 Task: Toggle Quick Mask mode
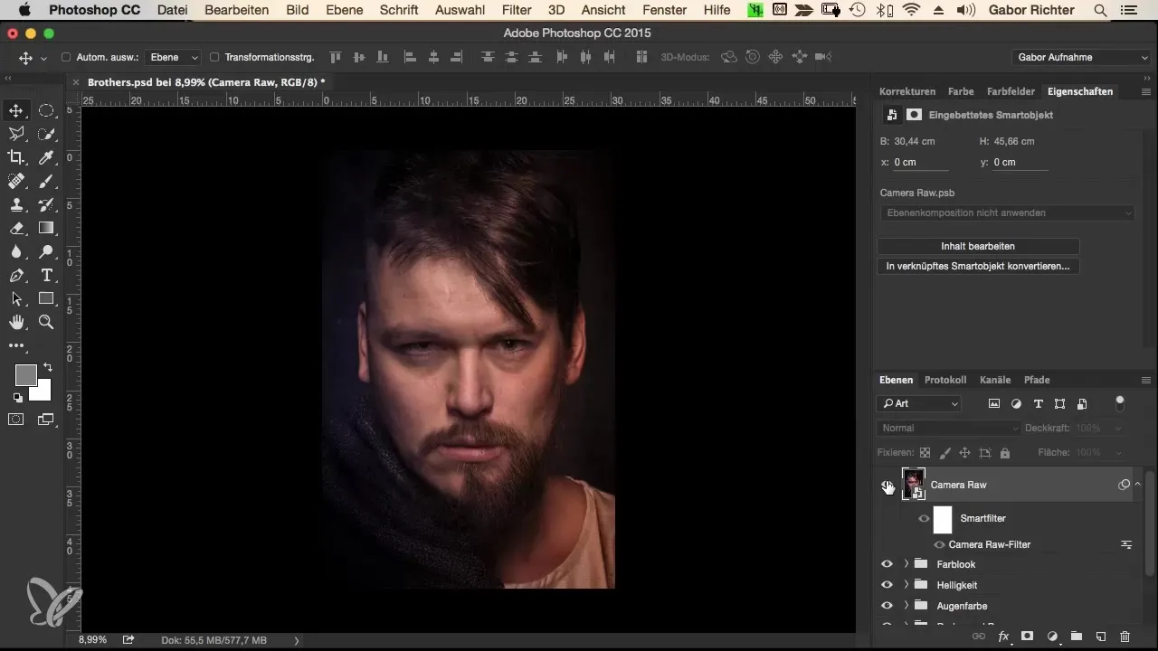coord(16,419)
